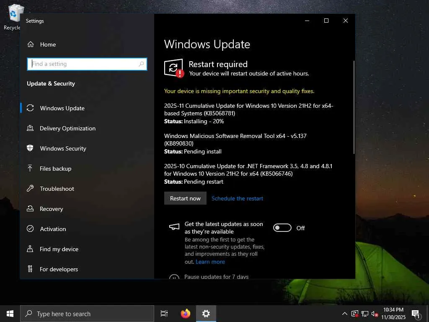The width and height of the screenshot is (429, 322).
Task: Click Pause updates for 7 days
Action: 217,277
